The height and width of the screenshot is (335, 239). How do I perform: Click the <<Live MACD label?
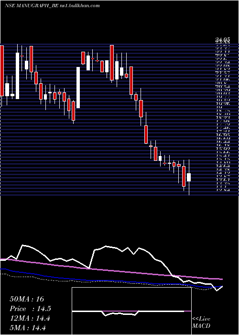click(x=201, y=323)
